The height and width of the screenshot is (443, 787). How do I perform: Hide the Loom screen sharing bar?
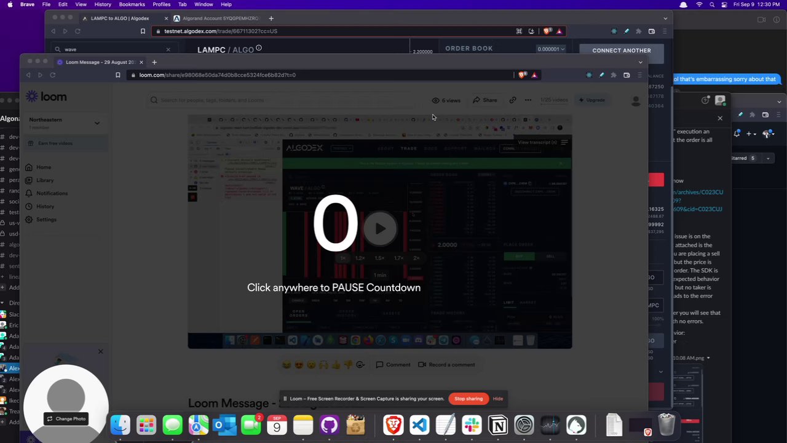pyautogui.click(x=498, y=399)
